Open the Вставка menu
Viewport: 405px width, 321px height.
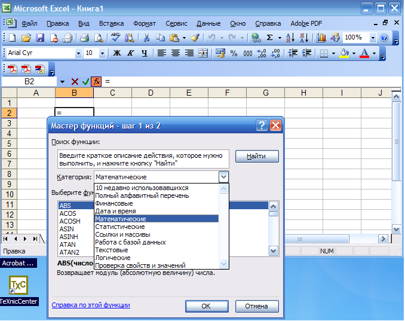(111, 23)
